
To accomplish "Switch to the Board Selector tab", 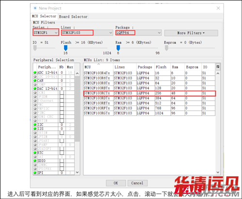I will pyautogui.click(x=73, y=16).
